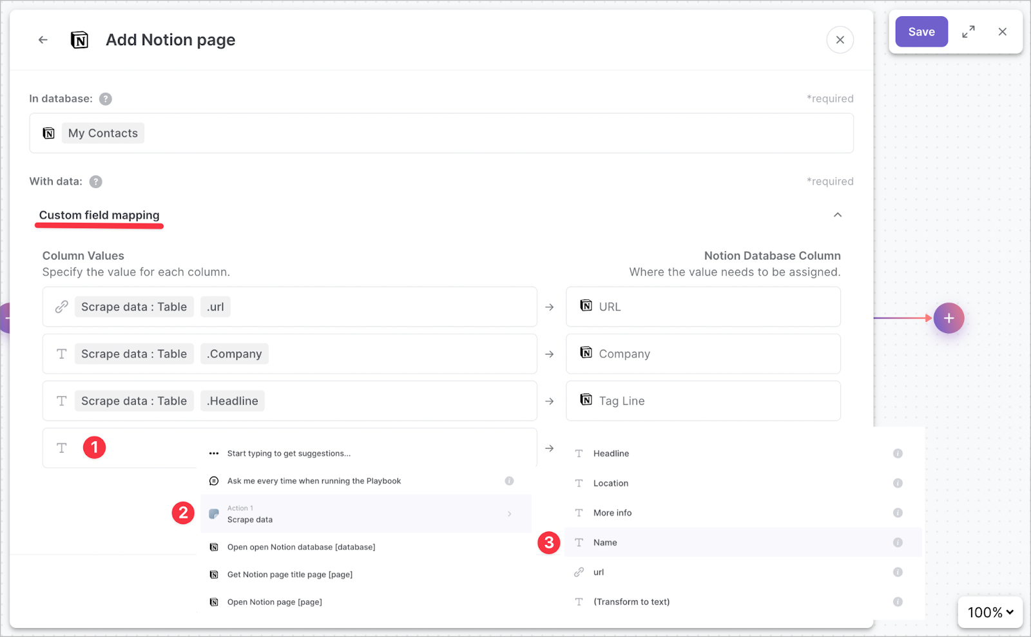
Task: Go back with the left arrow icon
Action: point(43,40)
